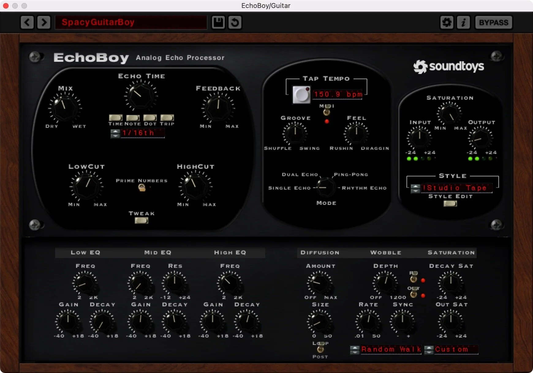Open the Style Edit button

[450, 203]
